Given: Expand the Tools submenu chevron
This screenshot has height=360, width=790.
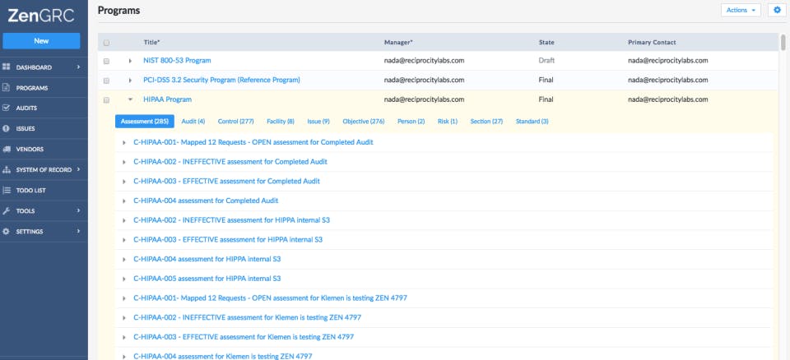Looking at the screenshot, I should coord(78,211).
